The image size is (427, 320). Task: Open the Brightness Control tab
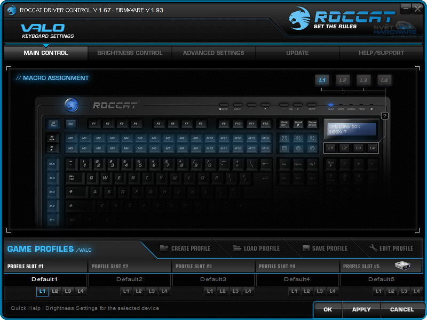coord(130,53)
